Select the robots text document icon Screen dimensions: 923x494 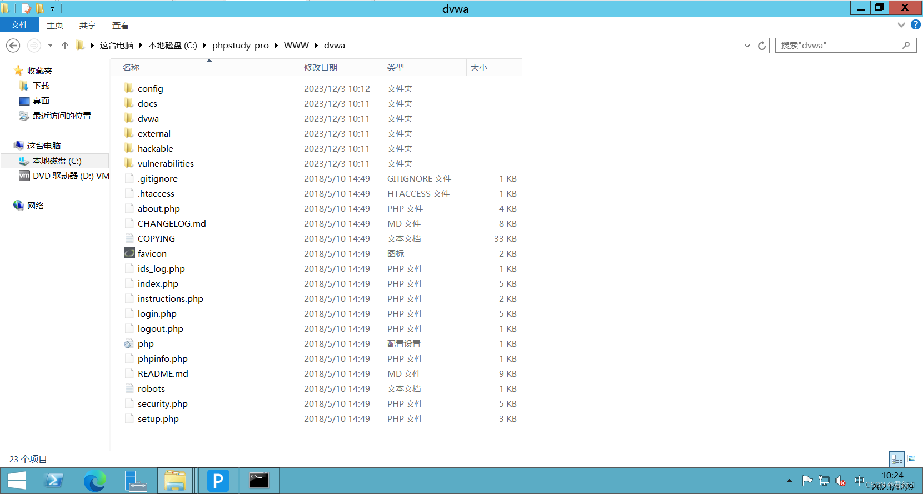pyautogui.click(x=129, y=388)
